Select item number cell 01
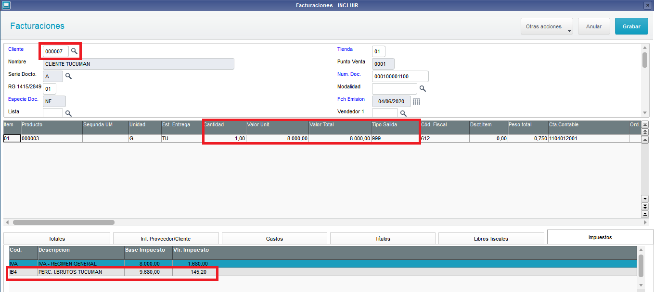 tap(12, 138)
